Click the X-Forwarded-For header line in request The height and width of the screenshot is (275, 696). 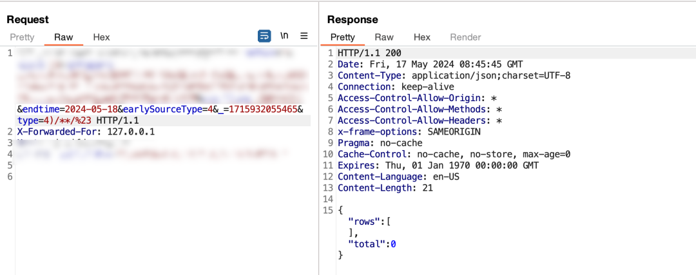coord(86,132)
